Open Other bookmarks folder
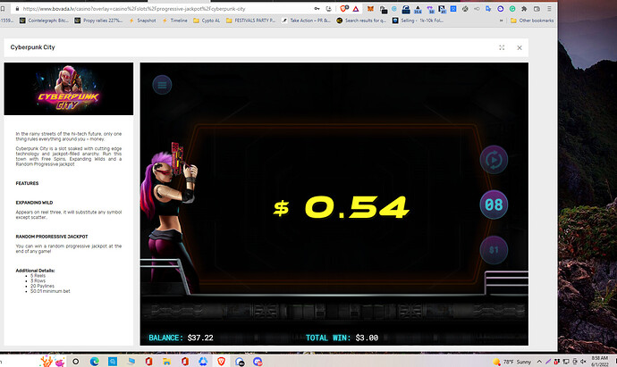Image resolution: width=617 pixels, height=367 pixels. tap(532, 21)
